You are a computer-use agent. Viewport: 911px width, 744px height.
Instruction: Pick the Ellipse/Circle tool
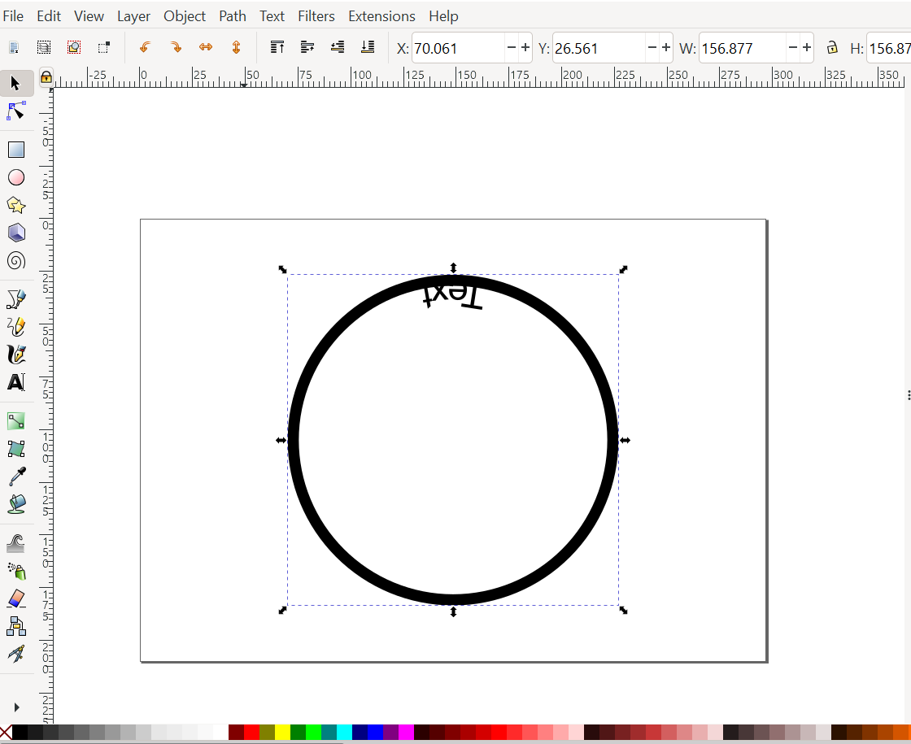(16, 177)
